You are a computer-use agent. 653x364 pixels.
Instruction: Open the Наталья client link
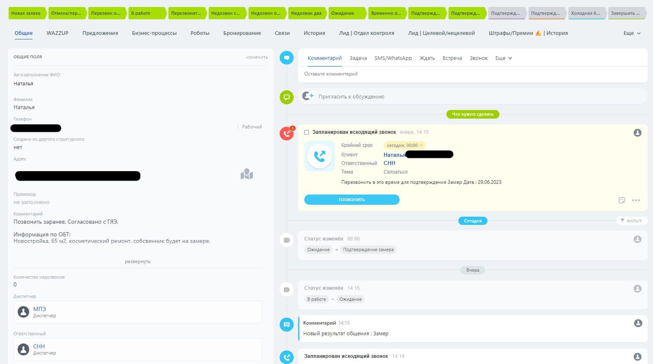[x=394, y=155]
